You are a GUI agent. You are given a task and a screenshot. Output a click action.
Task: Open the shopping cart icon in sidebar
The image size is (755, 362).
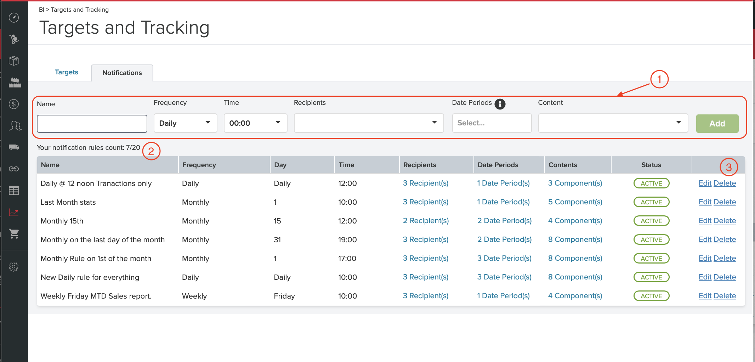coord(14,234)
